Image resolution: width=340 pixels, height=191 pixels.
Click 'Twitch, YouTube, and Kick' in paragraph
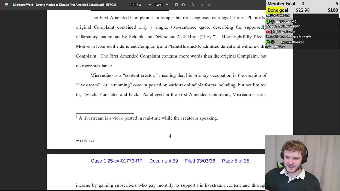pos(111,95)
